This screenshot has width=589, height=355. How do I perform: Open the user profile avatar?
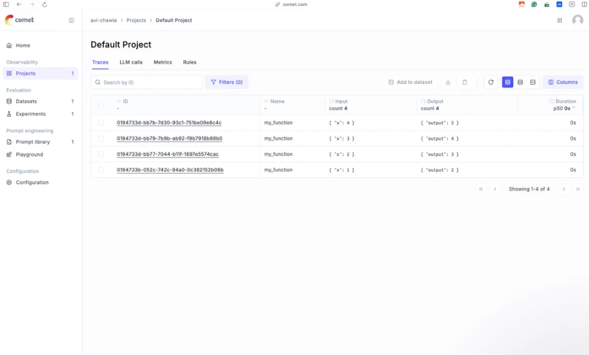click(x=577, y=20)
